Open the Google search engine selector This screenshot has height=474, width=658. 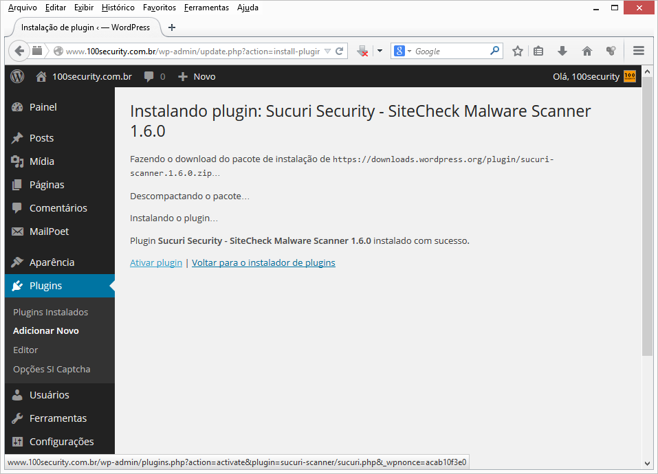tap(403, 51)
